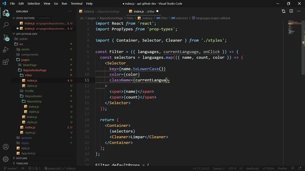Collapse the API-GITHUB-DEV project section

(27, 34)
